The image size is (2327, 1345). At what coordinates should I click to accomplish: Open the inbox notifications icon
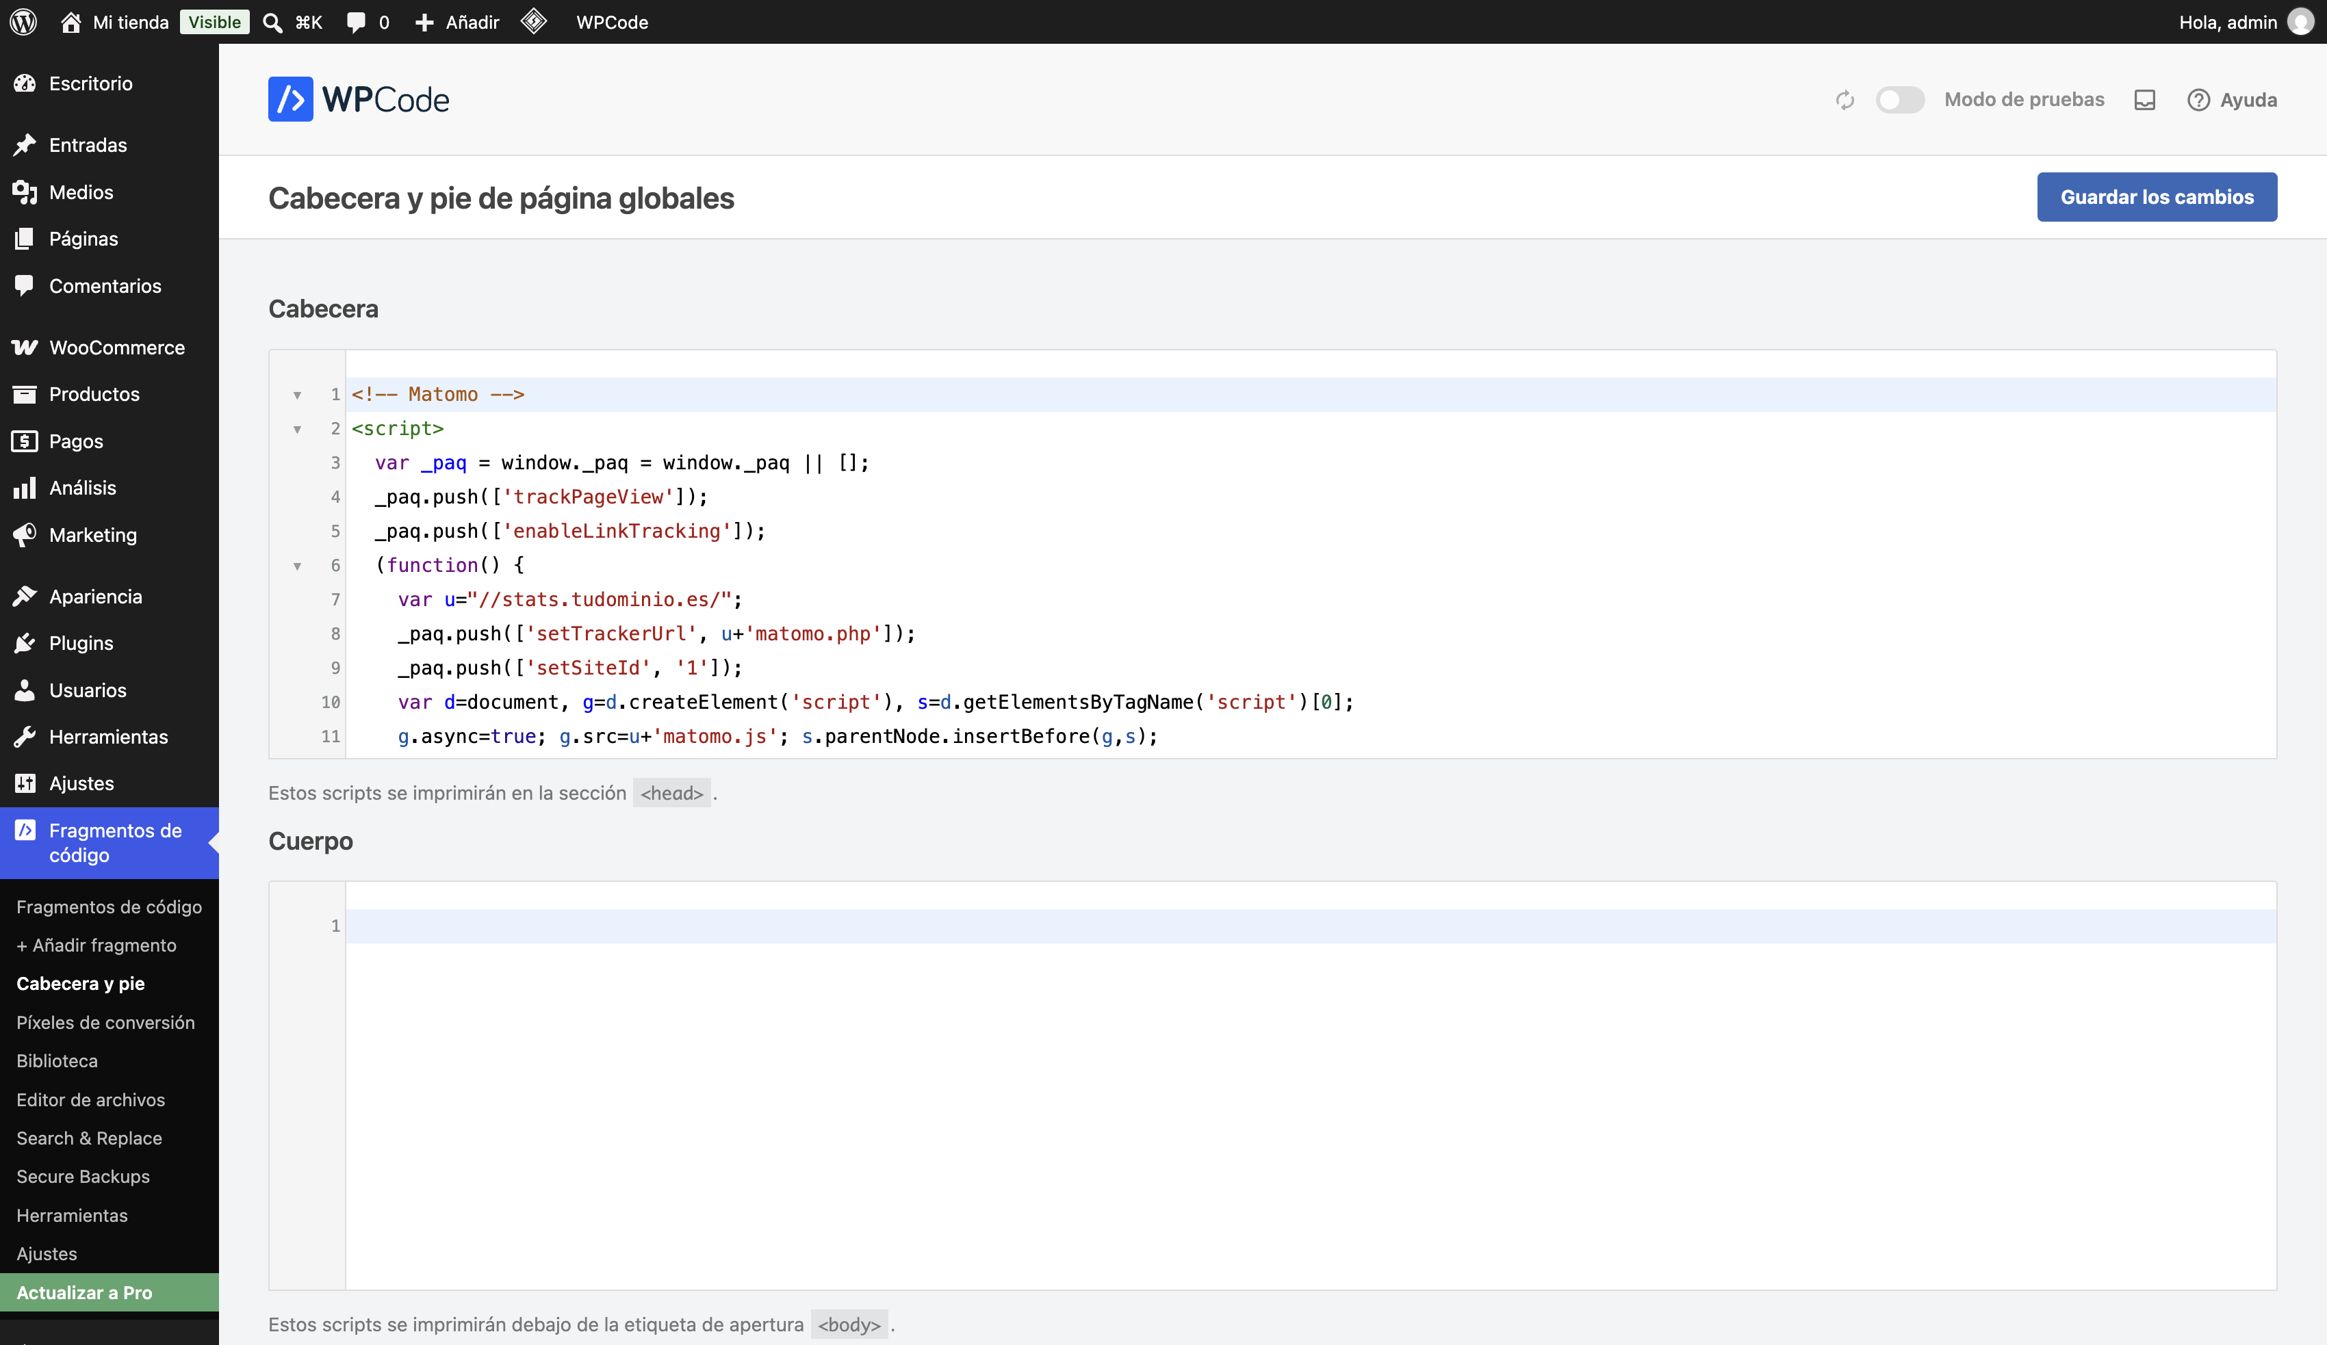pyautogui.click(x=2145, y=100)
